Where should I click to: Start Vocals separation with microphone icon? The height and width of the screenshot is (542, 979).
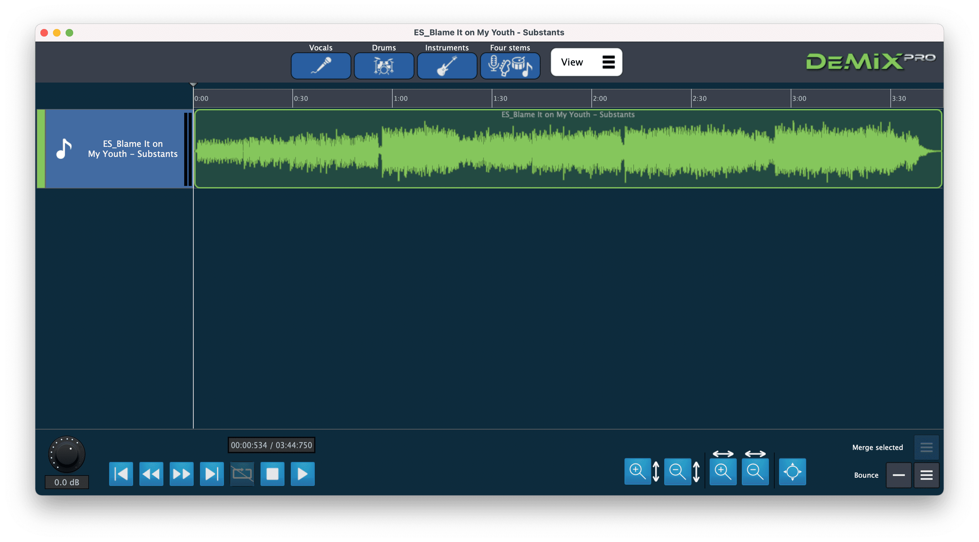321,66
